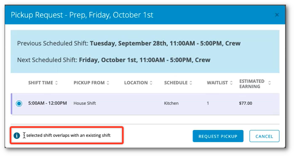Click the SCHEDULE column header label

coord(176,83)
